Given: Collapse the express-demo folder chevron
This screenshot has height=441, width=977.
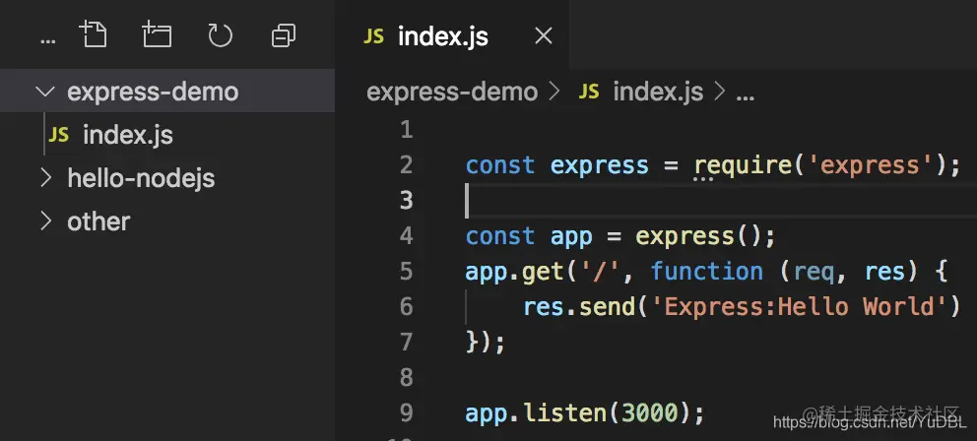Looking at the screenshot, I should point(45,92).
